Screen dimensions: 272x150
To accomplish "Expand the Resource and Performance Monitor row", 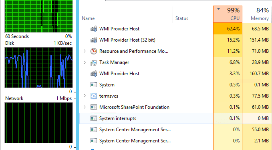I will coord(85,51).
